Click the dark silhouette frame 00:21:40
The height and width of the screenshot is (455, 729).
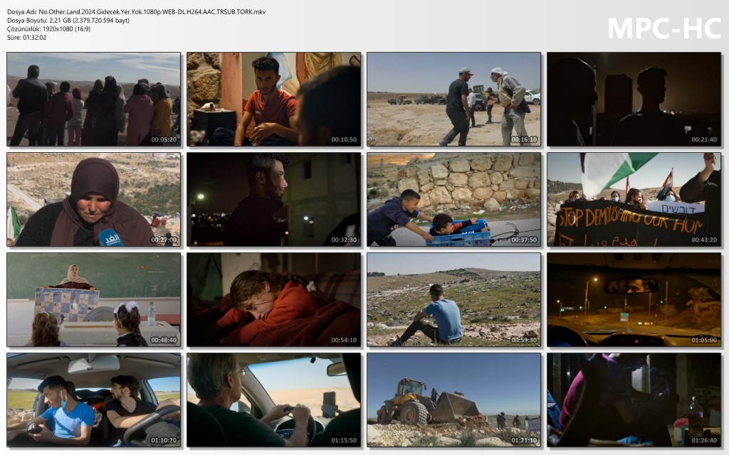(x=634, y=100)
